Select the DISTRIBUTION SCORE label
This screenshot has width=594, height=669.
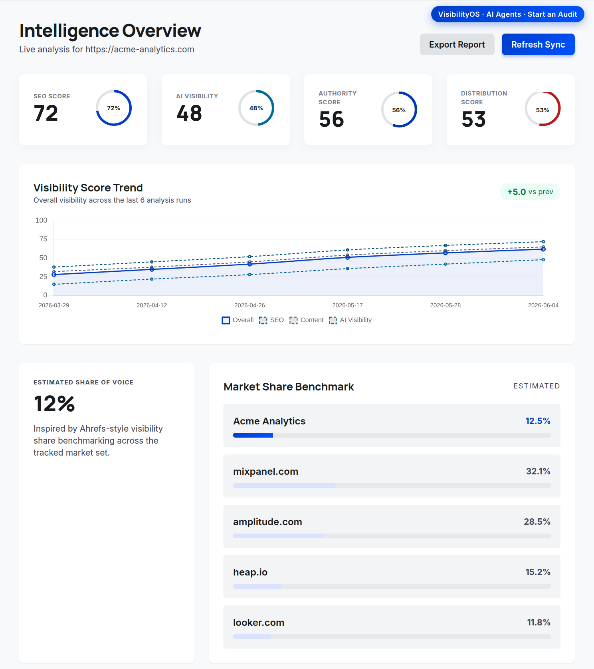tap(484, 98)
